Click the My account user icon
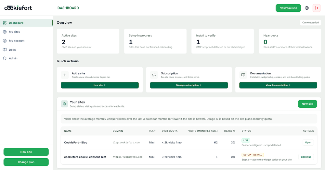The height and width of the screenshot is (170, 325). point(5,41)
